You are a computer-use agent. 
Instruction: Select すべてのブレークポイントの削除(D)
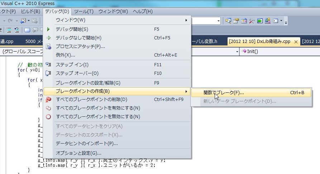point(91,99)
